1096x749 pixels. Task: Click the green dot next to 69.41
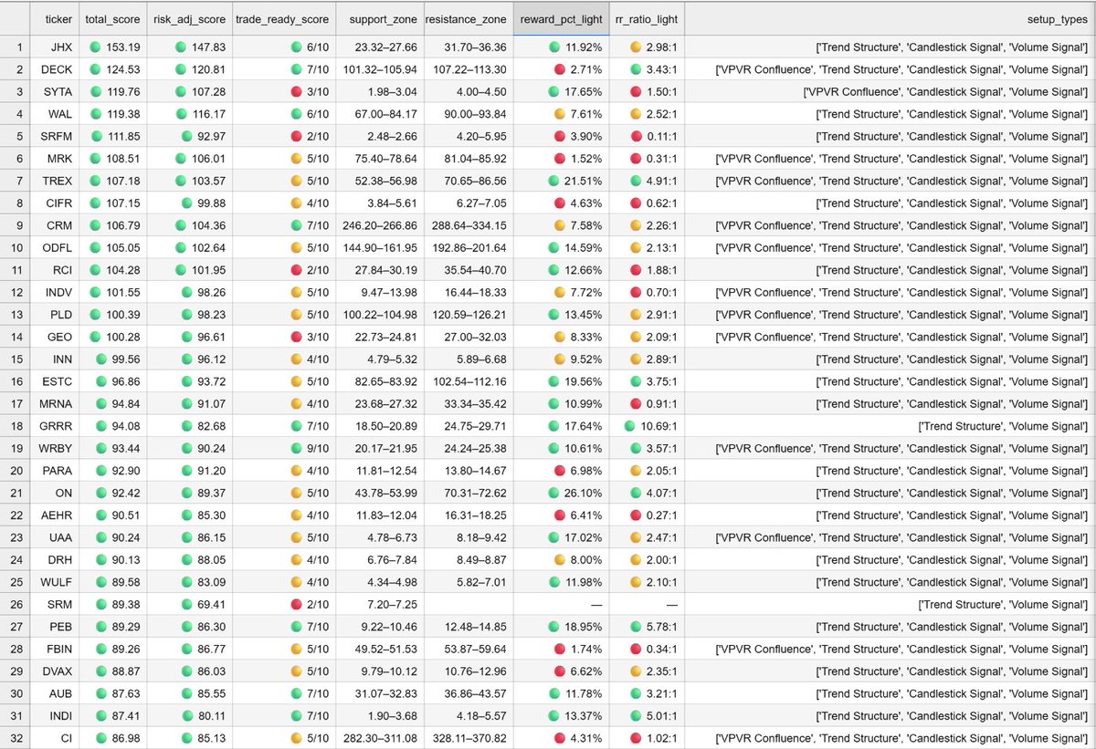point(187,604)
